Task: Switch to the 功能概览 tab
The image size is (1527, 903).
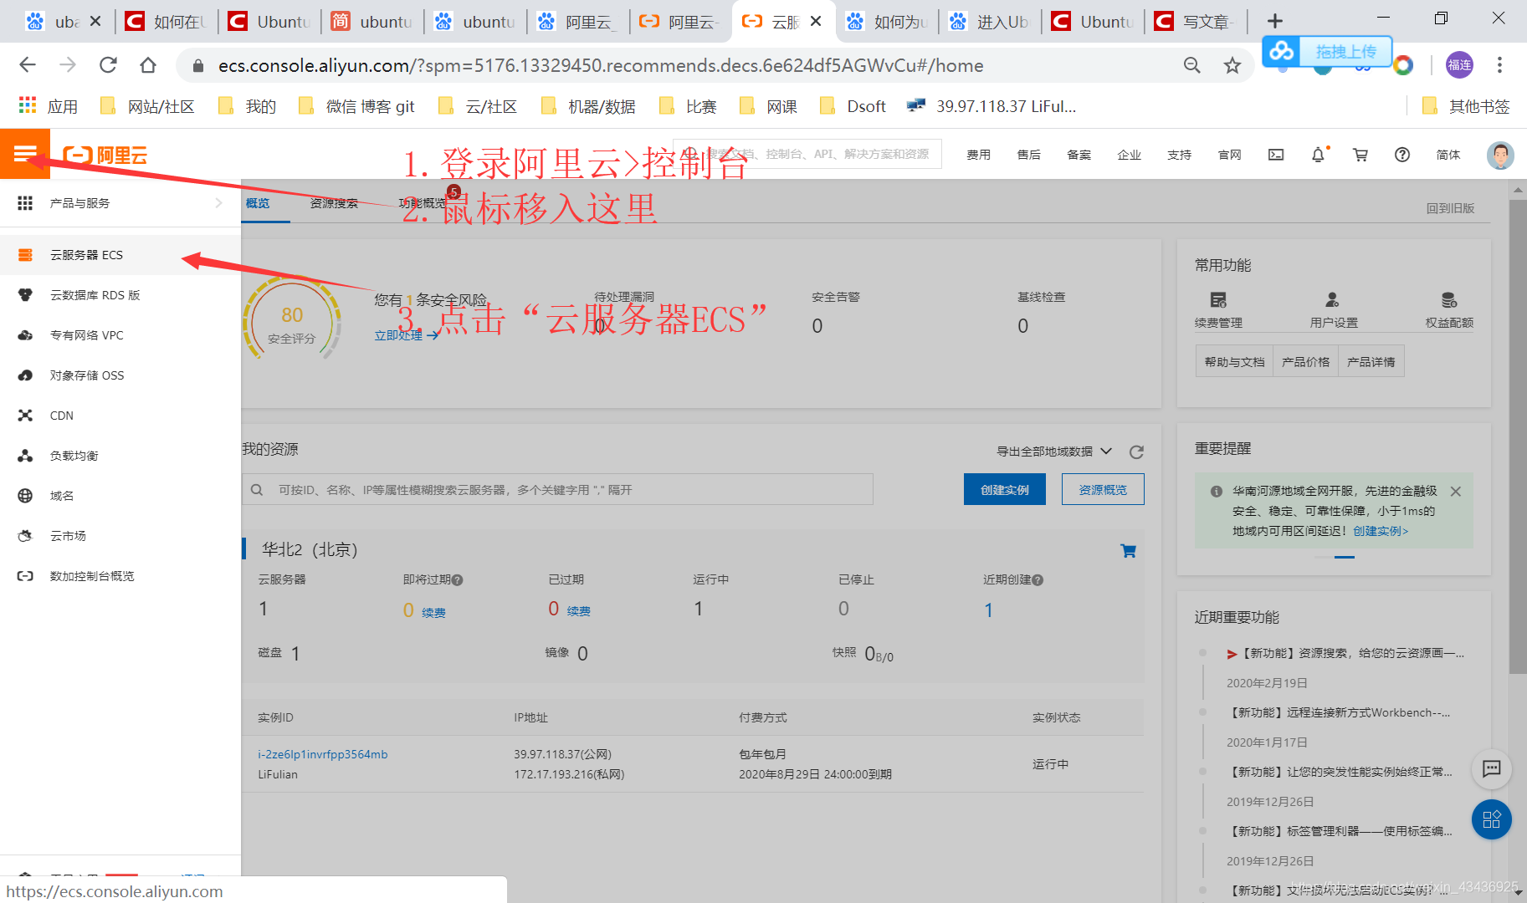Action: (423, 202)
